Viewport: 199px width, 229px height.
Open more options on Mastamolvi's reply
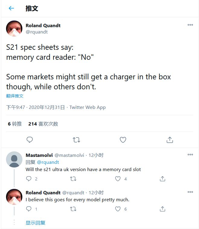click(x=190, y=155)
